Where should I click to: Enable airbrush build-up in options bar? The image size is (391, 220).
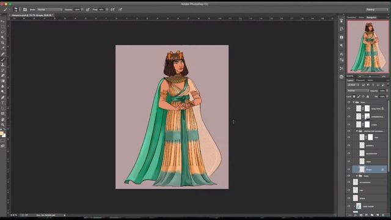tap(112, 10)
